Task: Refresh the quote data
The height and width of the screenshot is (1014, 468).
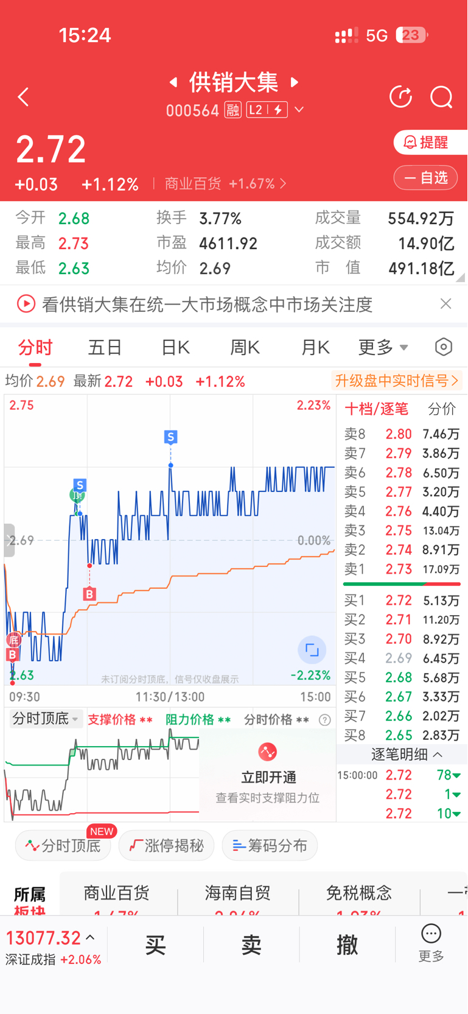Action: (400, 97)
